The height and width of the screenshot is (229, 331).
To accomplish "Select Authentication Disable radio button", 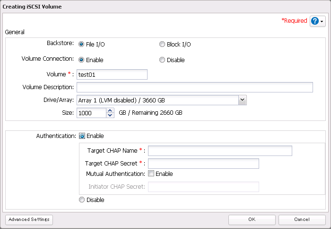I will [82, 200].
